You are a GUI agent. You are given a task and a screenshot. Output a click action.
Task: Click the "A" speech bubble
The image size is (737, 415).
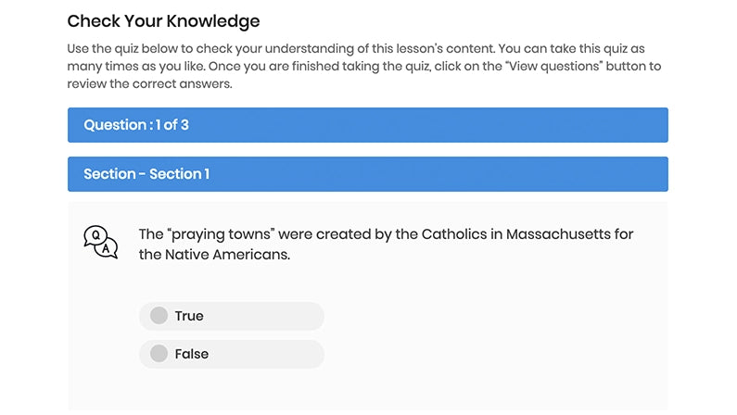pyautogui.click(x=108, y=248)
